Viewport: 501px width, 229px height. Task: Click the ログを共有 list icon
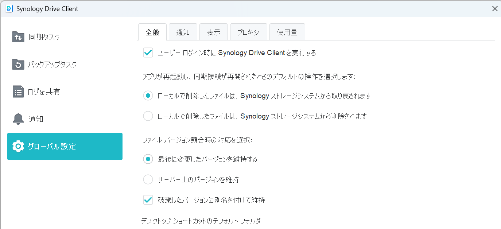click(18, 92)
